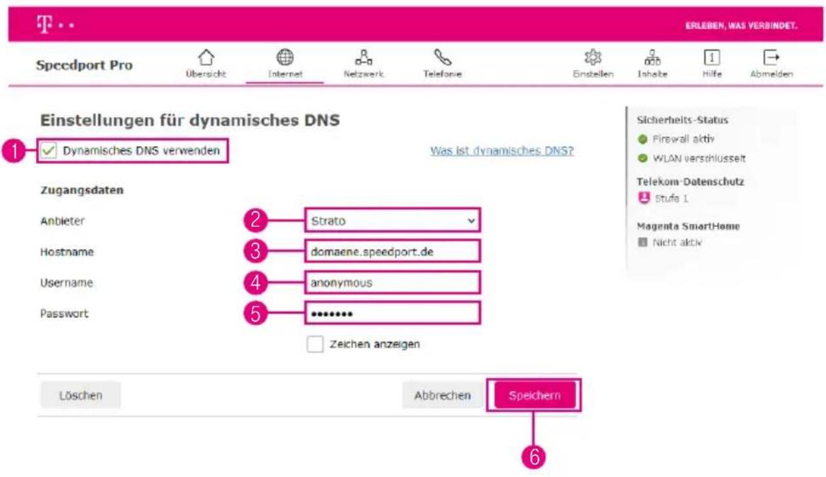Click the Anbieter label
The image size is (826, 477).
click(x=63, y=221)
